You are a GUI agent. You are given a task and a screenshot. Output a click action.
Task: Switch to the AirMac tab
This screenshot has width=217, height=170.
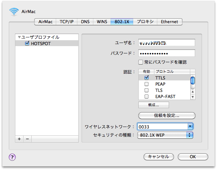(x=45, y=22)
